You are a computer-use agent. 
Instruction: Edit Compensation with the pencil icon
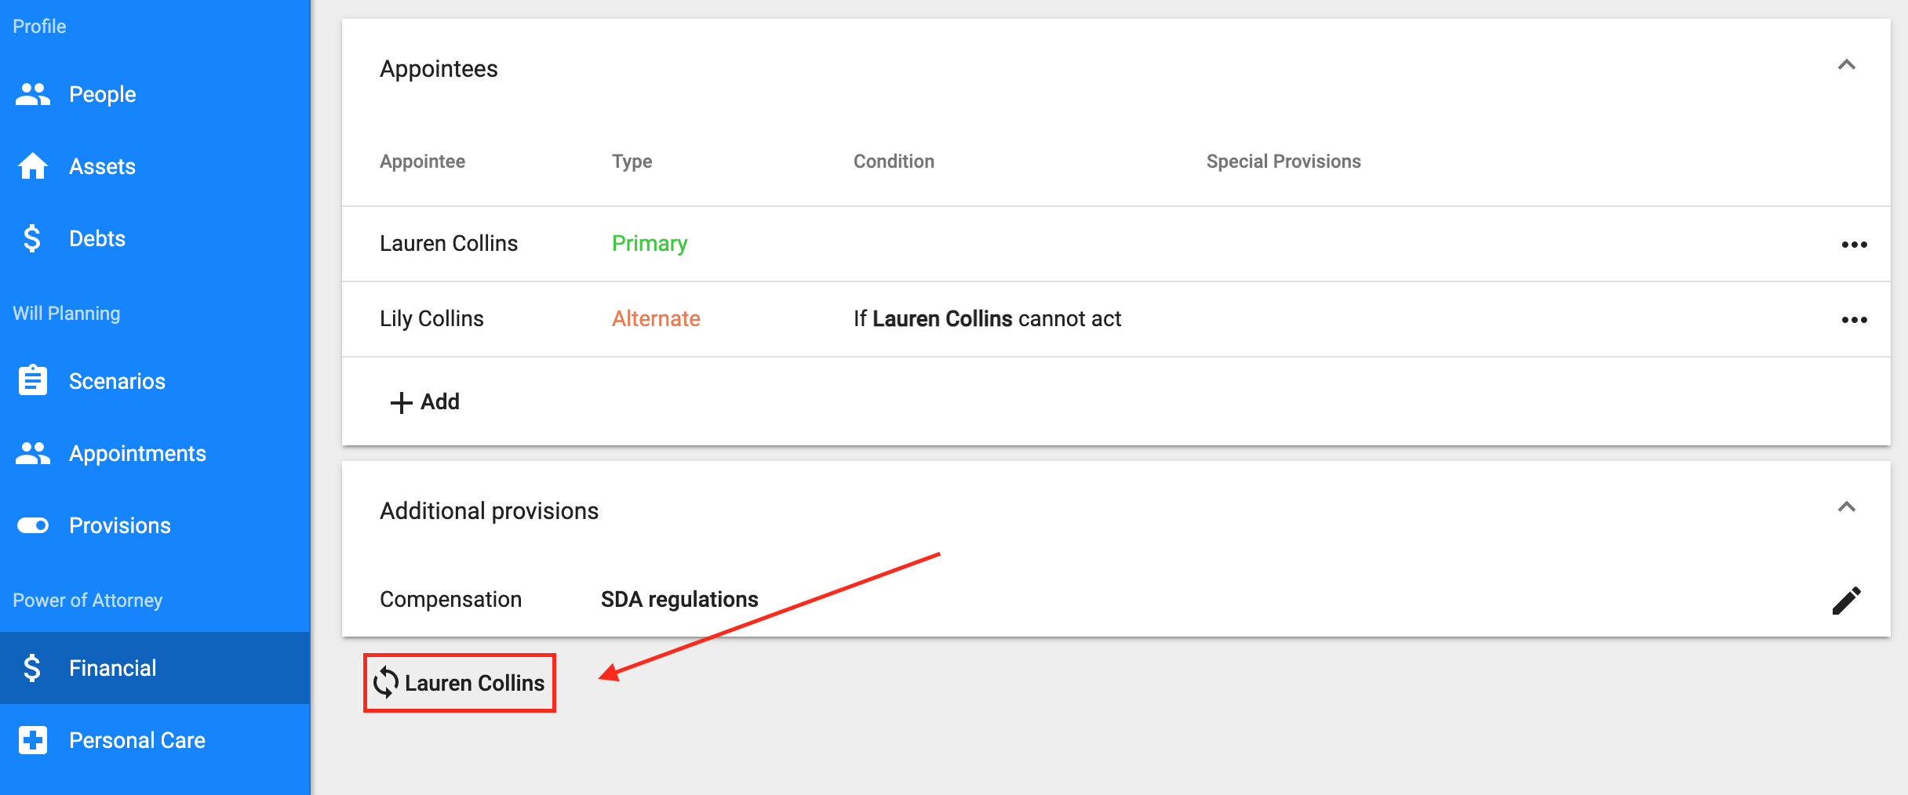click(1846, 601)
